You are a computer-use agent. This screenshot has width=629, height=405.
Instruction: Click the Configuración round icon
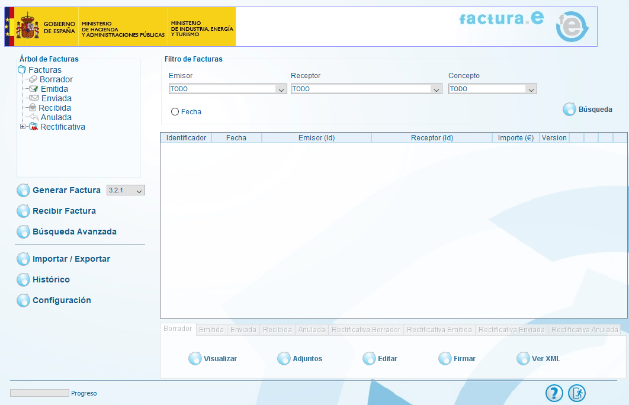23,300
